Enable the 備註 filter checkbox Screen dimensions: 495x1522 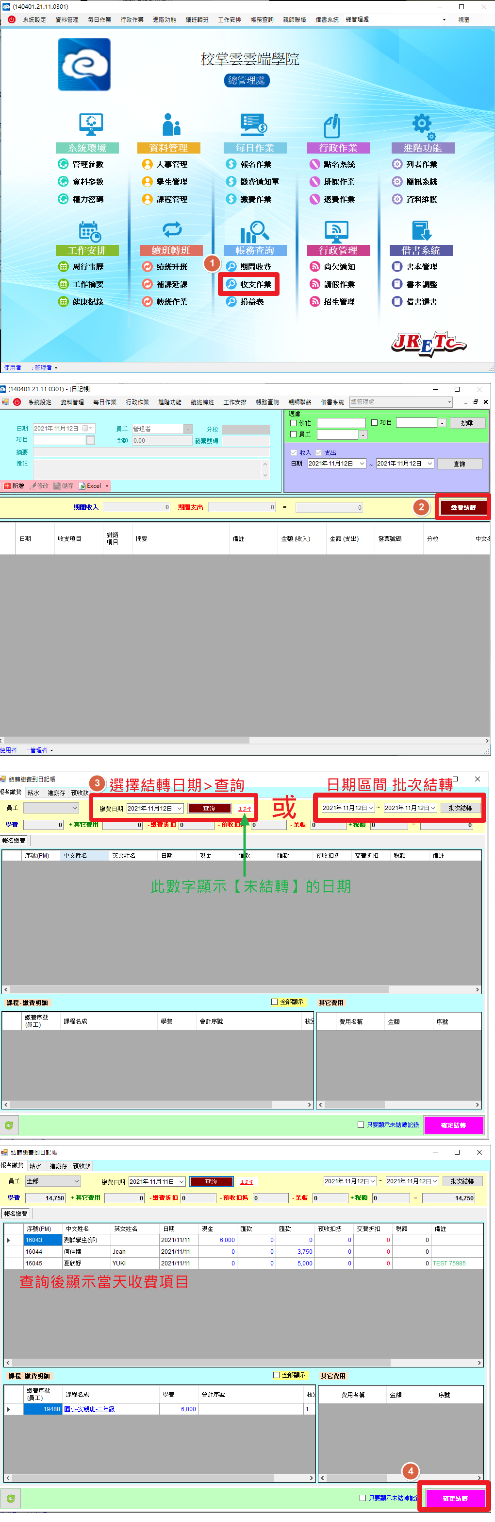tap(293, 423)
